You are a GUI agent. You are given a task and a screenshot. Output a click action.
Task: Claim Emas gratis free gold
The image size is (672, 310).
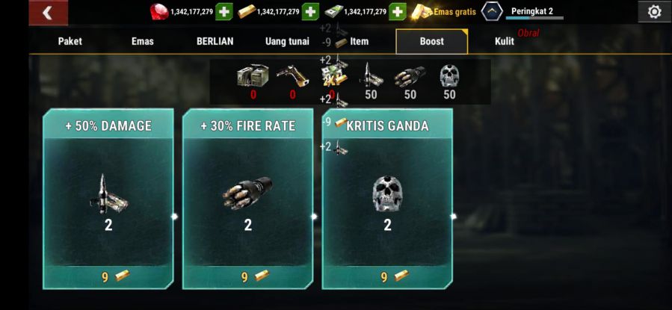tap(444, 12)
